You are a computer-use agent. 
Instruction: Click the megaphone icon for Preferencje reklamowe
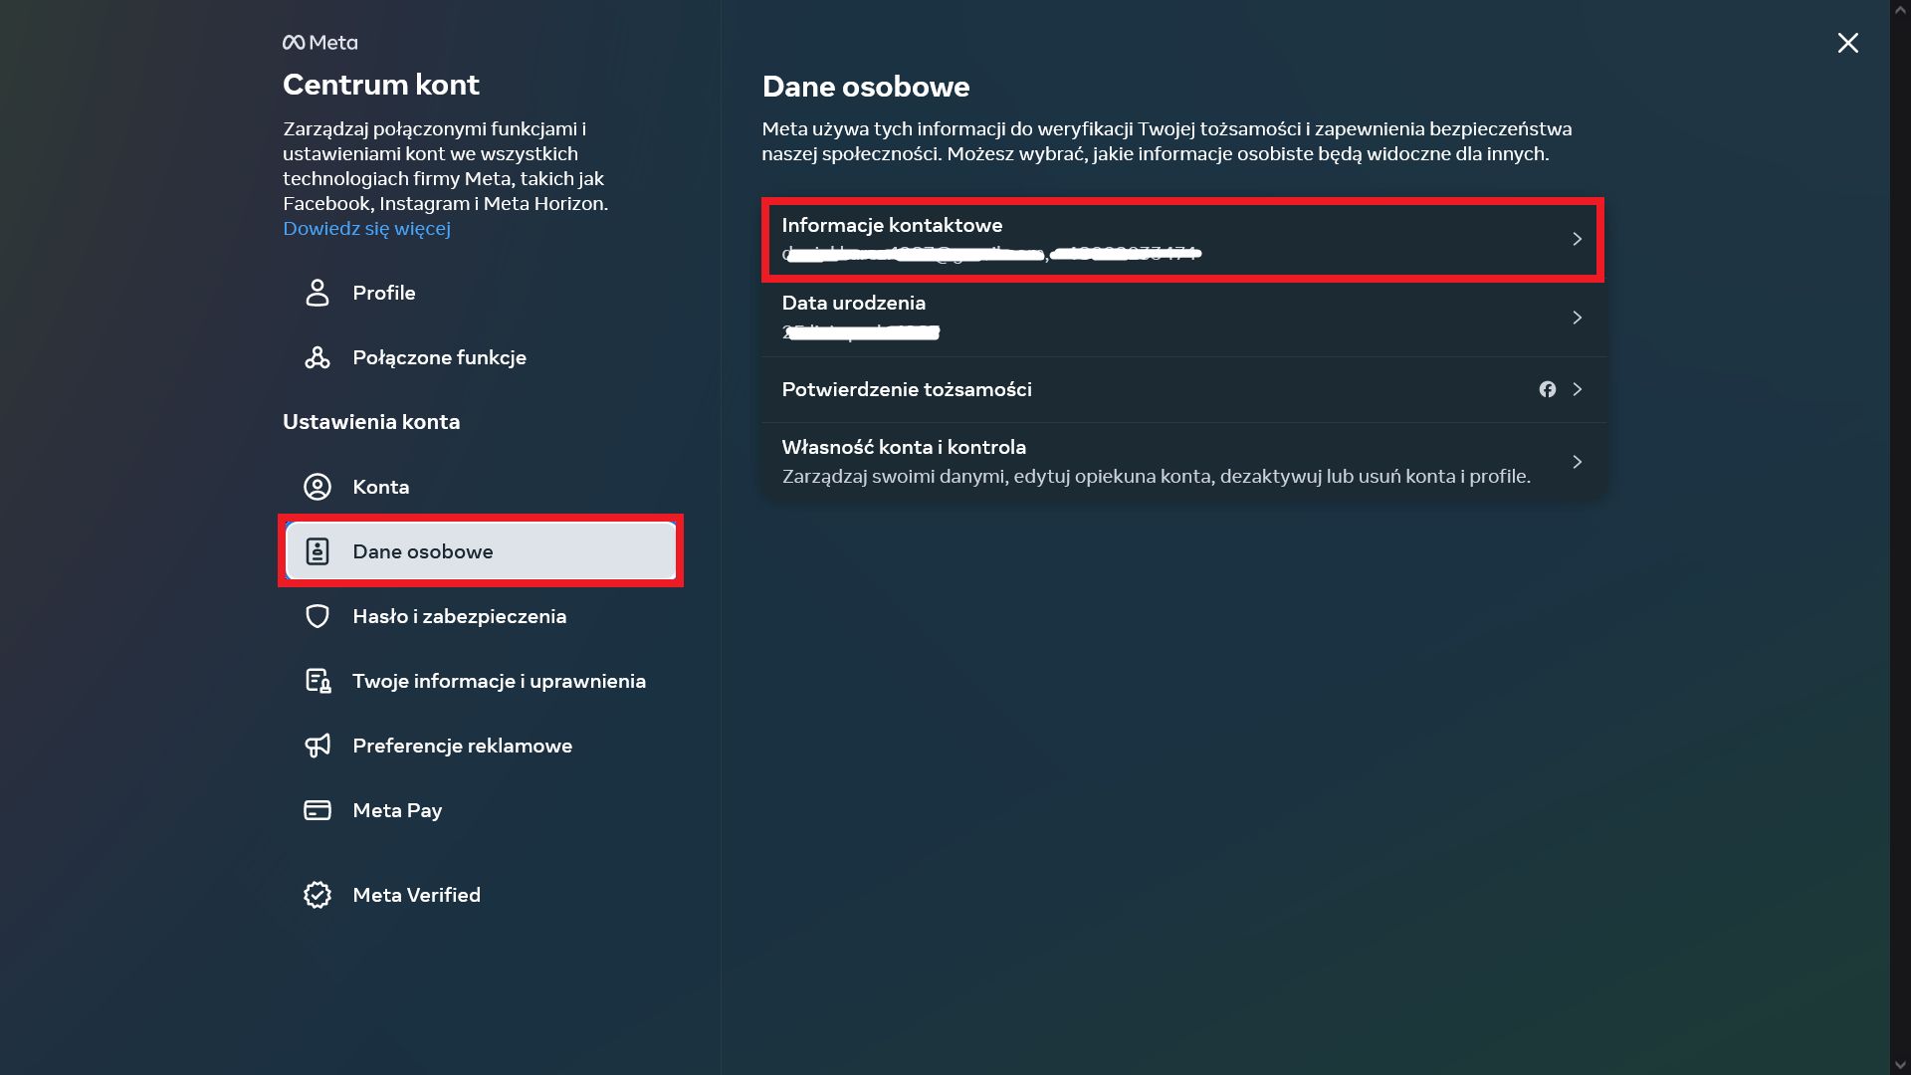[x=317, y=746]
